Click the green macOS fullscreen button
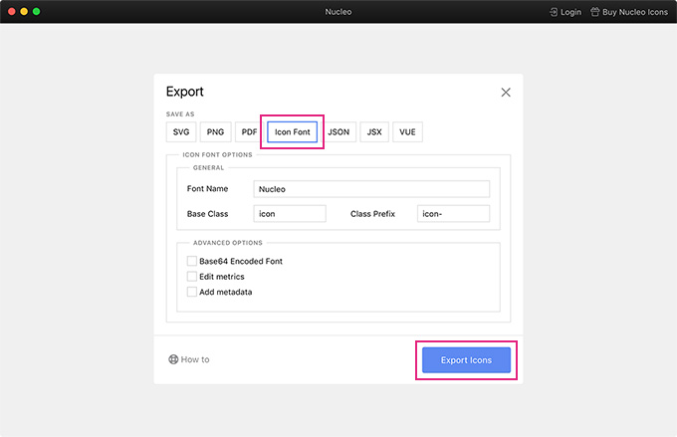677x437 pixels. (x=36, y=11)
